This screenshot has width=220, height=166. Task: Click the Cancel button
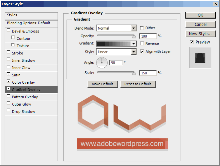200,25
